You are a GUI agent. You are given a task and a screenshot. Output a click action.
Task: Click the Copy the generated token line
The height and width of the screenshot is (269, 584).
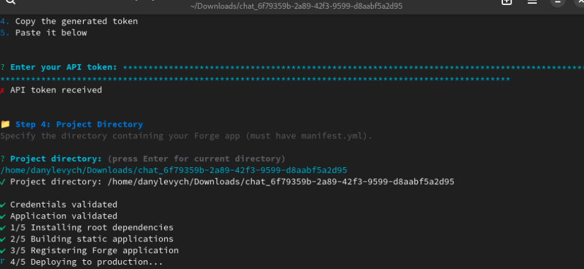pyautogui.click(x=76, y=21)
